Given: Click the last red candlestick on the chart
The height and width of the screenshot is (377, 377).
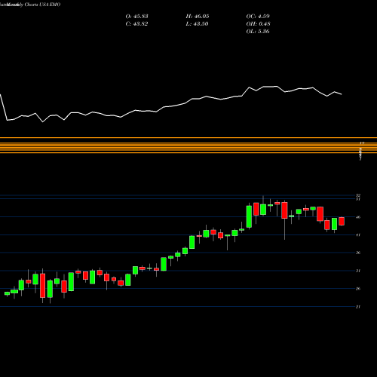Looking at the screenshot, I should (x=342, y=221).
